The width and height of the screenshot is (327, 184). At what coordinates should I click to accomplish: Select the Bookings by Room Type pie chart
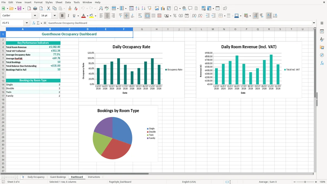point(118,134)
